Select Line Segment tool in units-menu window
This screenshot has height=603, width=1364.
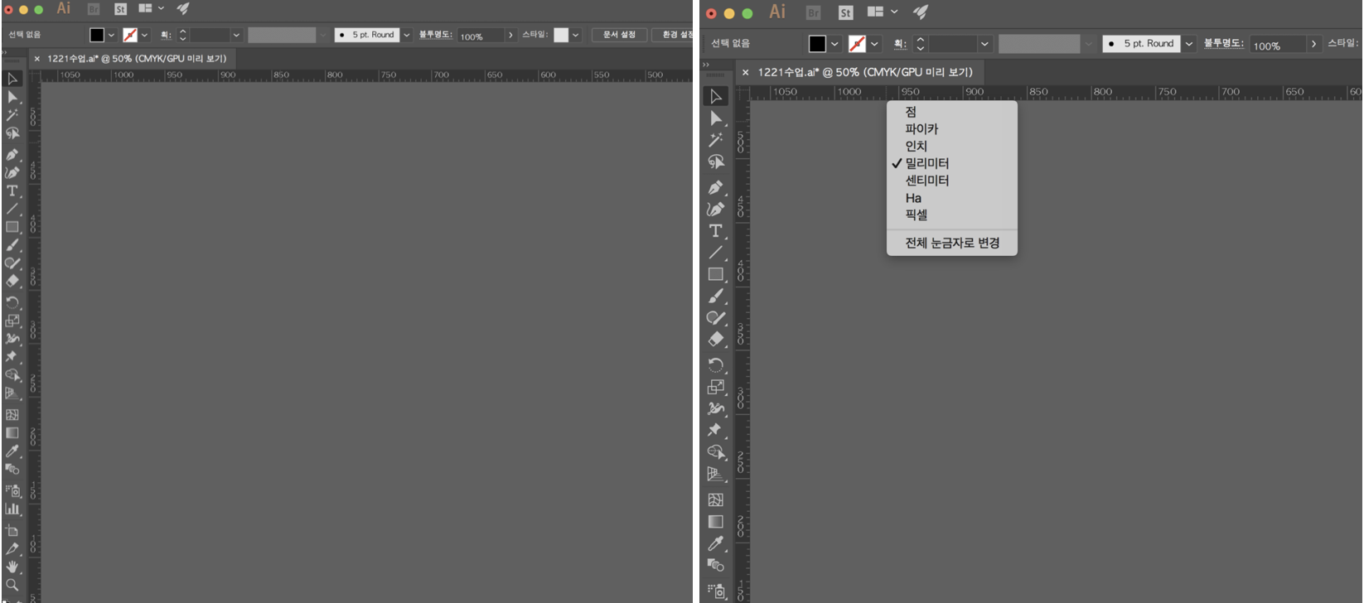716,253
